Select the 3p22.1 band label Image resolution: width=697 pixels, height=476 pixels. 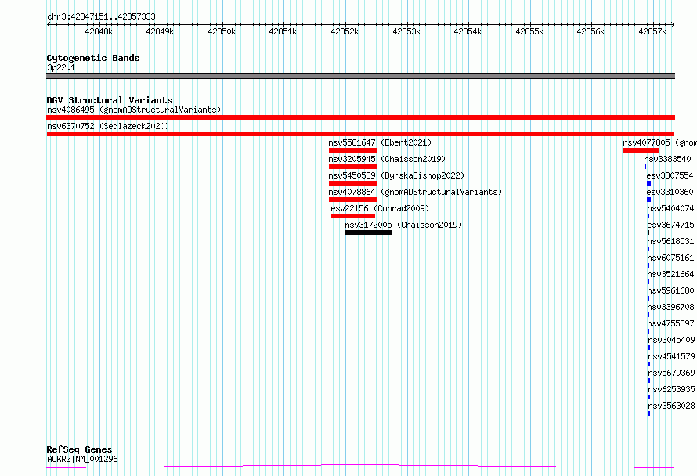pos(61,67)
